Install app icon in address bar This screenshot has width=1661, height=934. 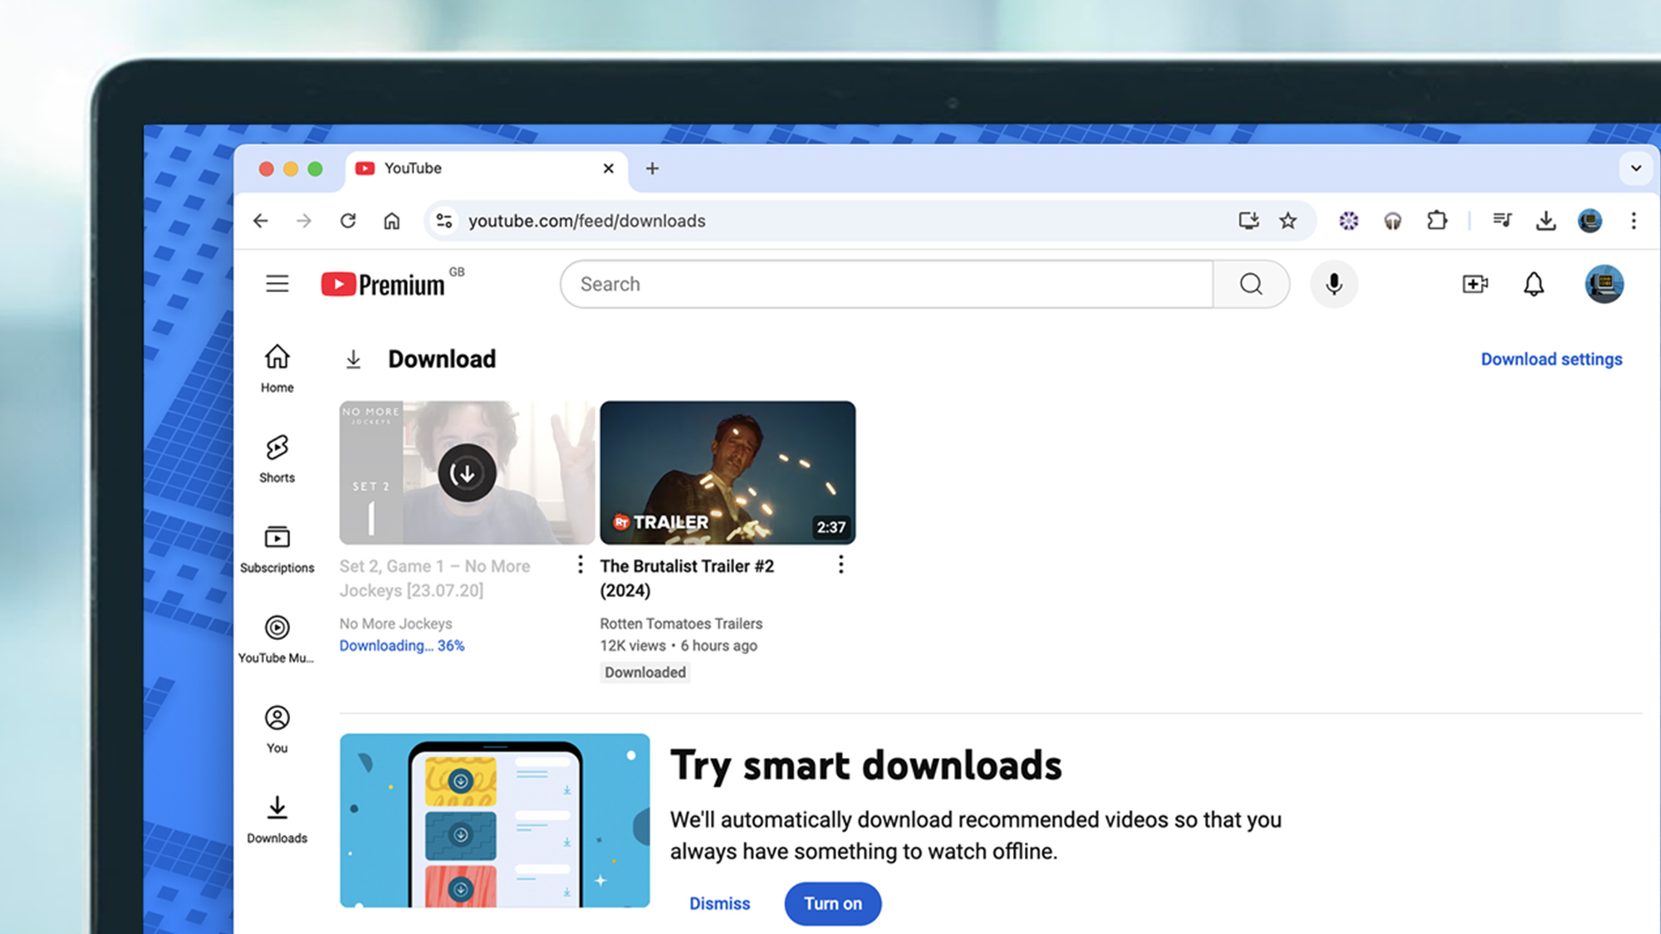1248,220
